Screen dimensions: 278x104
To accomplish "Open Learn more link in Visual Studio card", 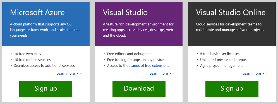I will [162, 74].
